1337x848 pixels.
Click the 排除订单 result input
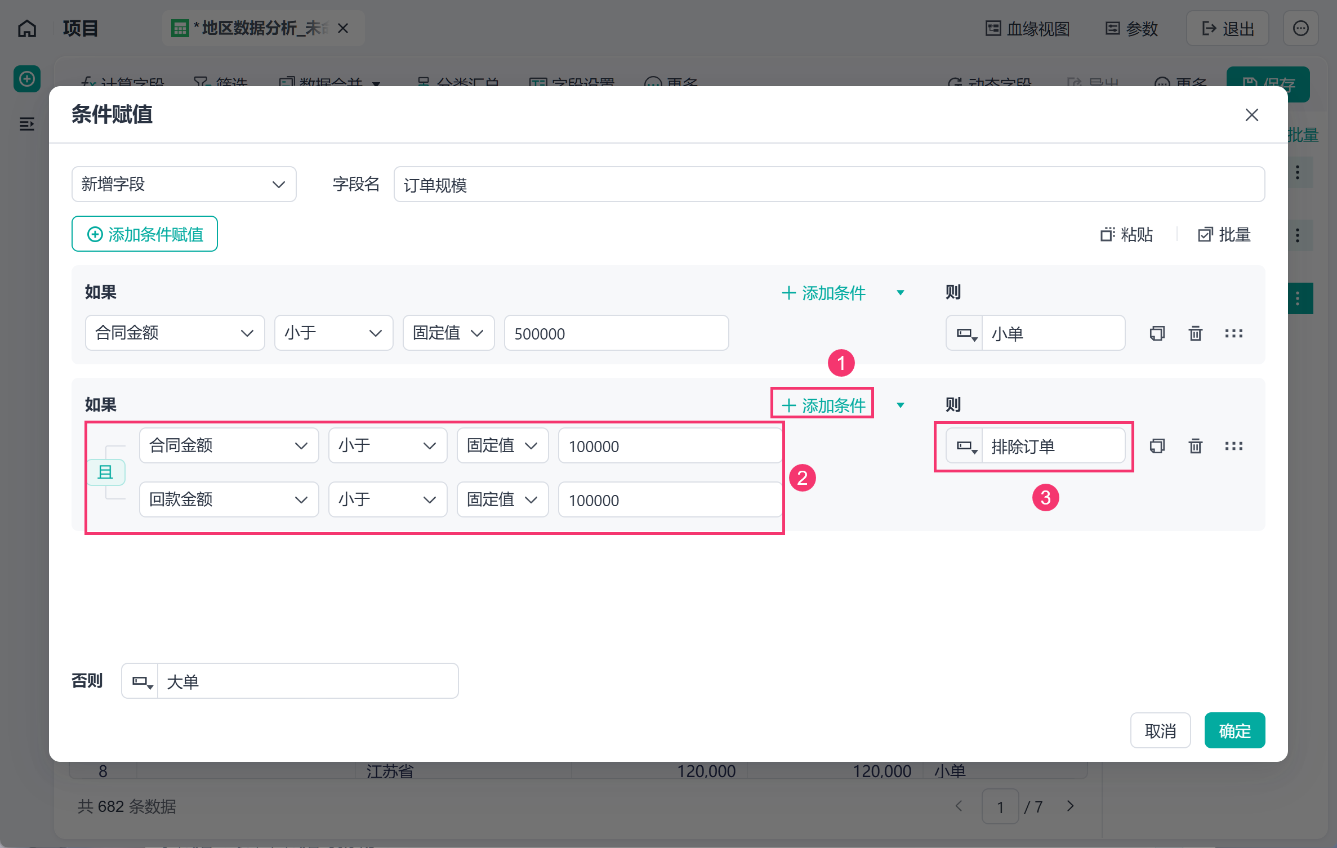coord(1054,446)
